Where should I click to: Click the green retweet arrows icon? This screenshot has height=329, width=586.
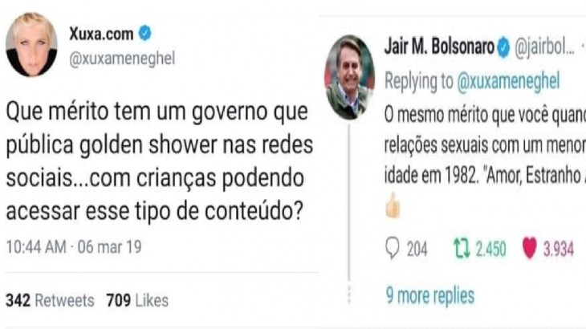tap(462, 249)
